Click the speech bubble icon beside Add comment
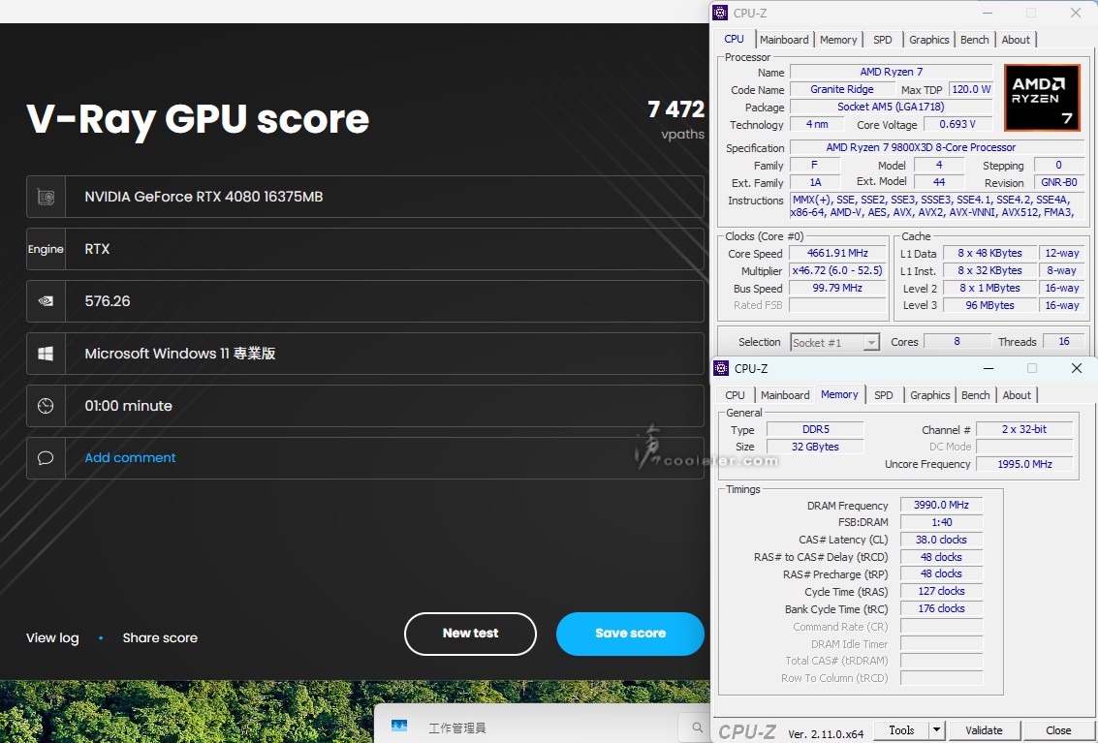 coord(46,458)
